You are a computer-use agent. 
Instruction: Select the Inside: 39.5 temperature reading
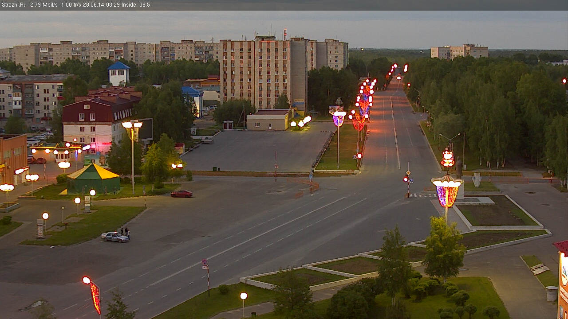click(136, 5)
